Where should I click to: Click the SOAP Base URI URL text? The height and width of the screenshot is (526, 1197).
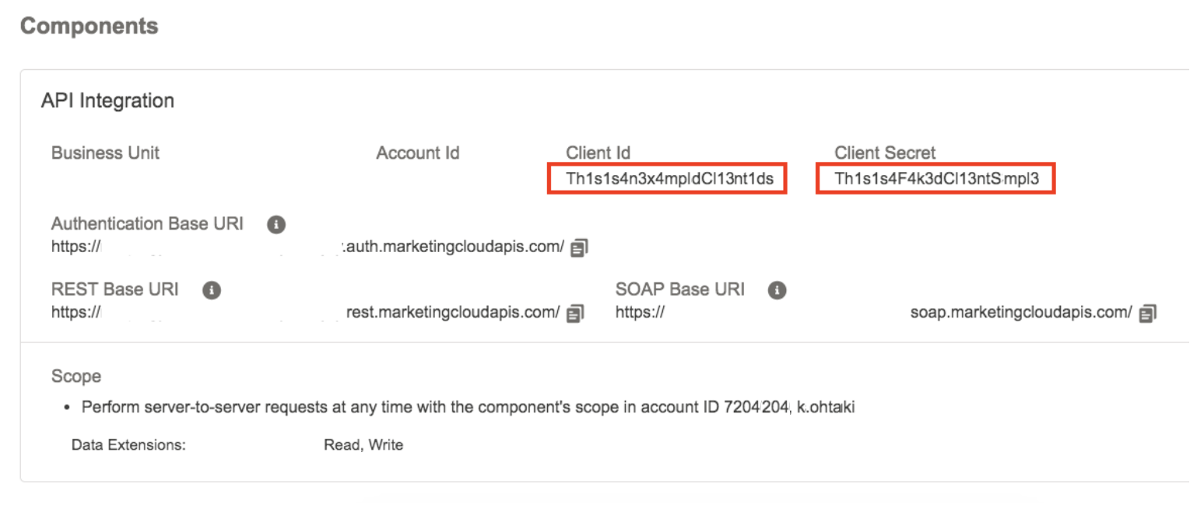tap(1020, 313)
